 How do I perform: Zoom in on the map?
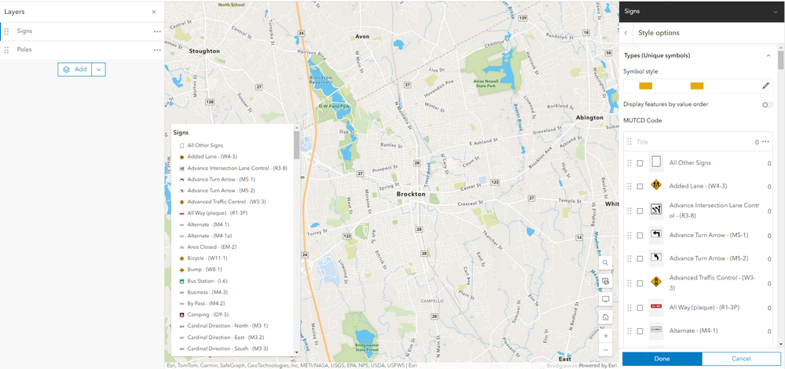605,335
